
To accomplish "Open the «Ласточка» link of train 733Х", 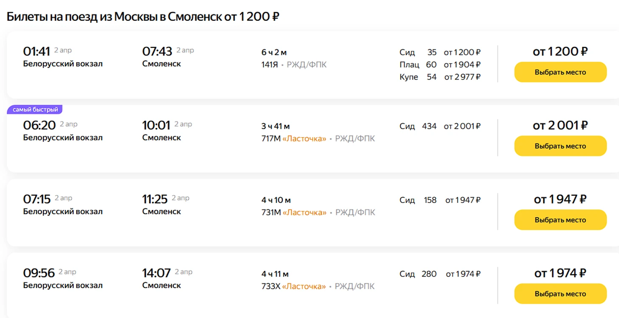I will click(x=304, y=287).
